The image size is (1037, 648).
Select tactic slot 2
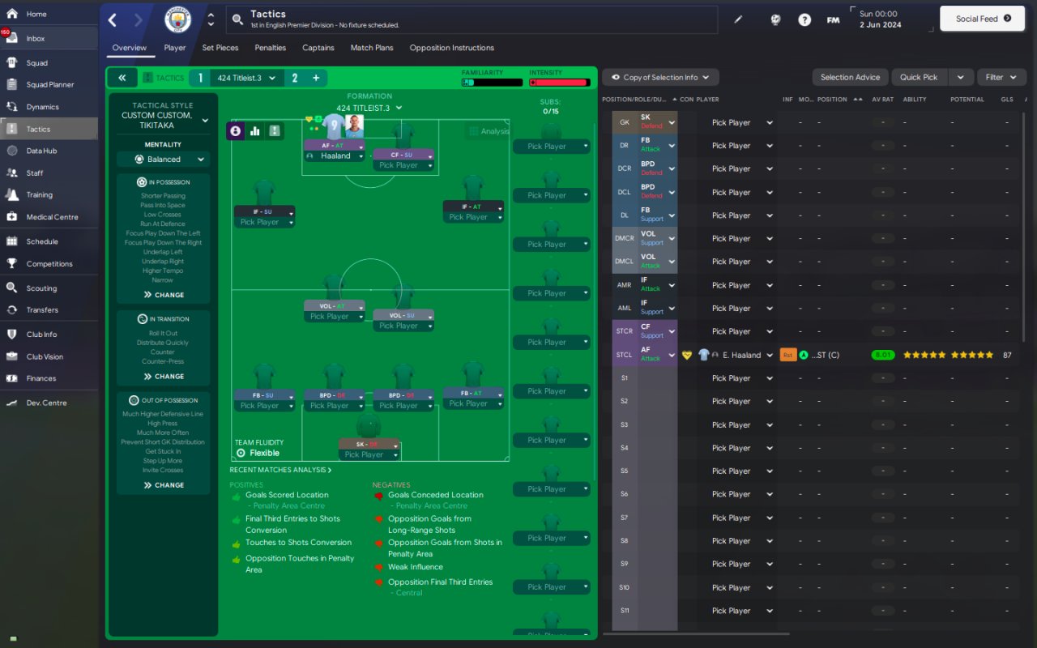point(295,78)
